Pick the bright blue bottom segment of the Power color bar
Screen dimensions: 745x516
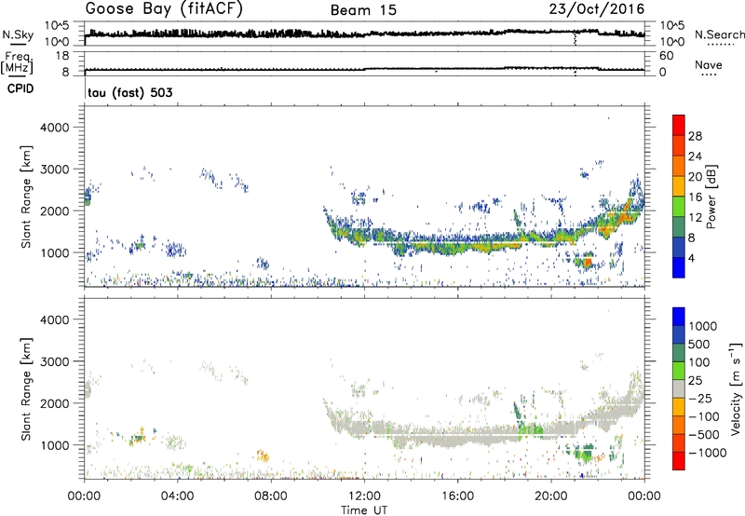pyautogui.click(x=679, y=267)
